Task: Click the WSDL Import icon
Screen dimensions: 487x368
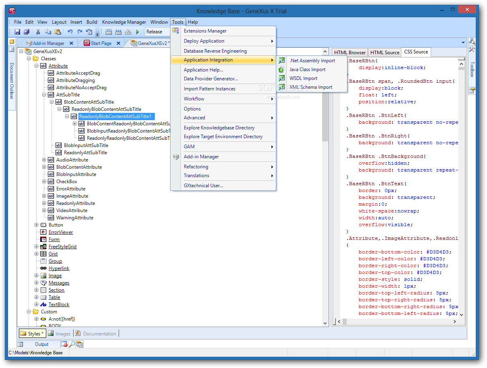Action: [282, 78]
